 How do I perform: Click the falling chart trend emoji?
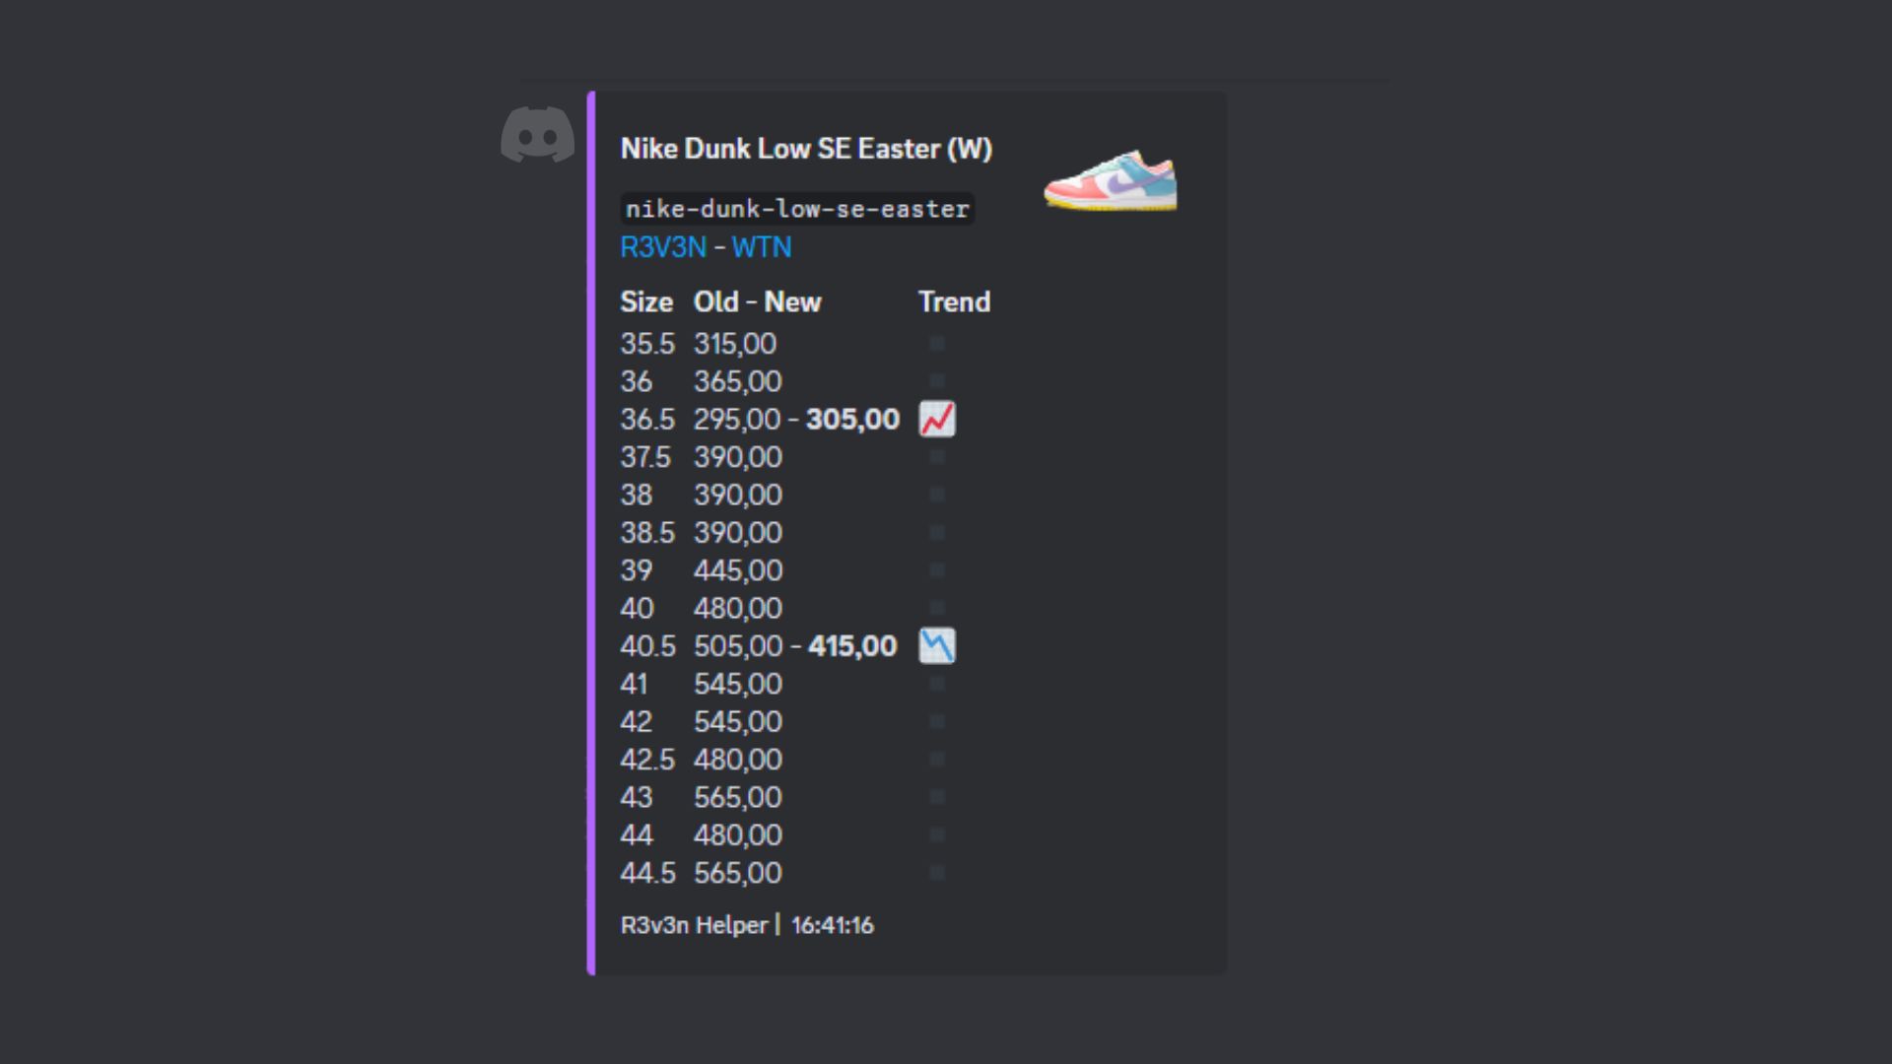[x=937, y=646]
